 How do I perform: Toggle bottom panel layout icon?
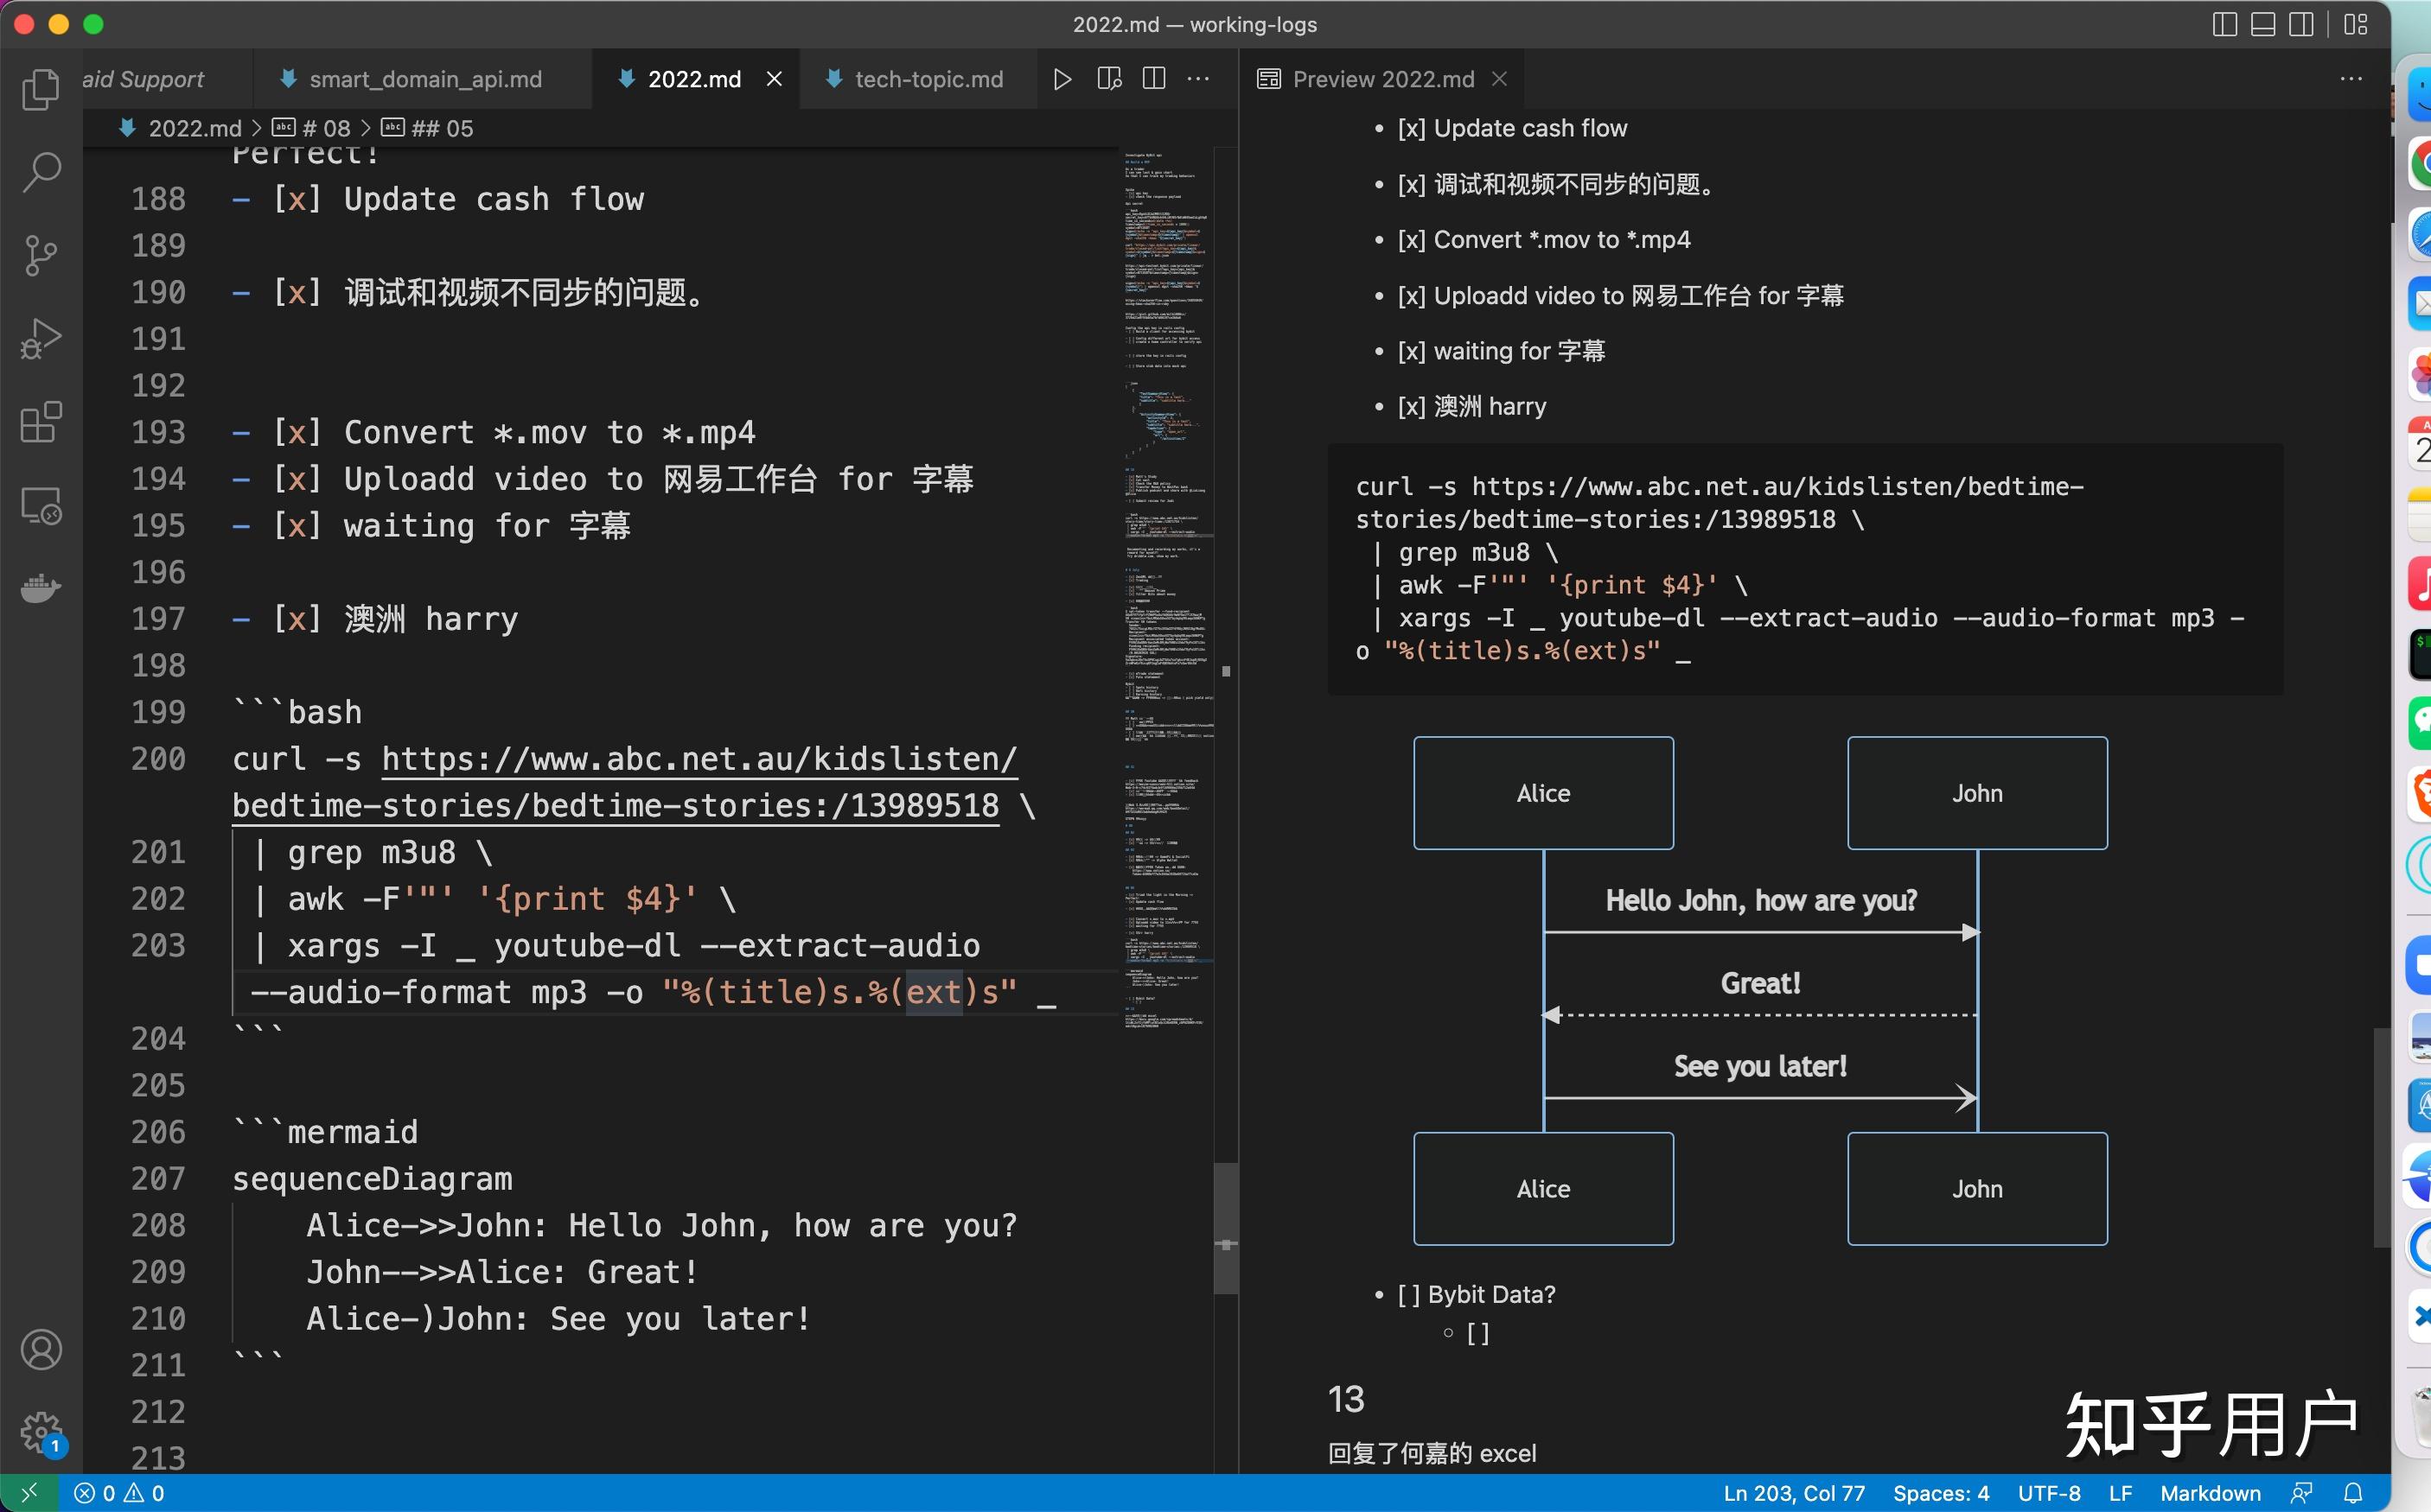pyautogui.click(x=2263, y=24)
